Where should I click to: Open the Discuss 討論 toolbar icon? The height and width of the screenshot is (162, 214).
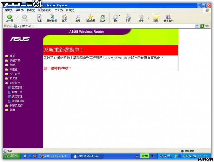[x=156, y=18]
